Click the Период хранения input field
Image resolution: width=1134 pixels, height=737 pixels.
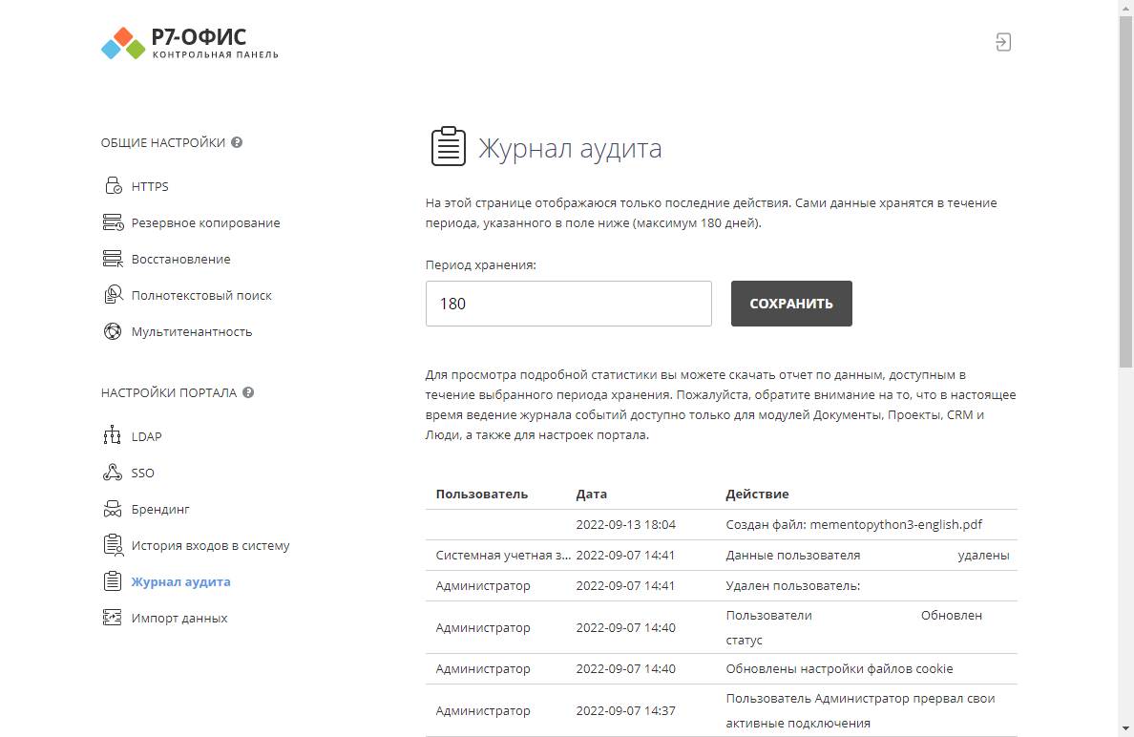568,304
